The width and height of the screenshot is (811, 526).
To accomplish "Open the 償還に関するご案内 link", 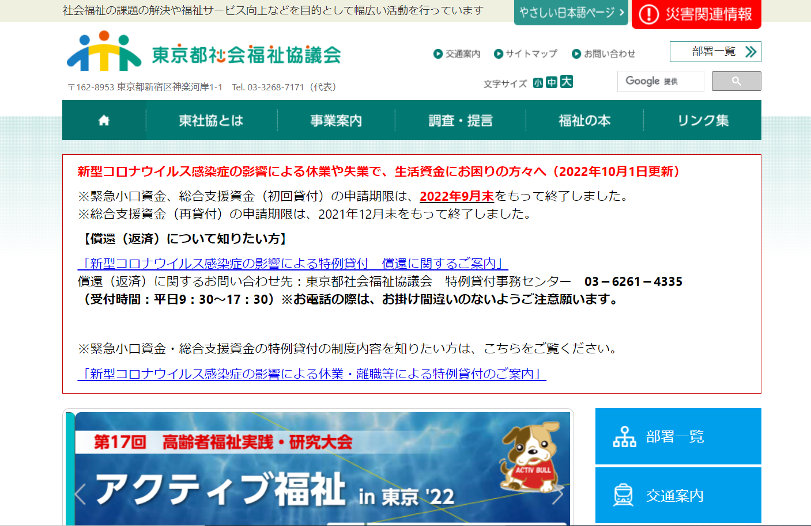I will (x=293, y=264).
